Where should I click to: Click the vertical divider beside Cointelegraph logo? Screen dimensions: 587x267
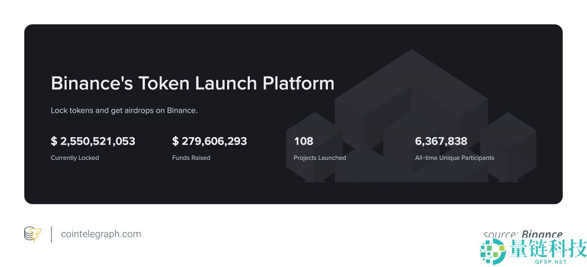[x=51, y=234]
